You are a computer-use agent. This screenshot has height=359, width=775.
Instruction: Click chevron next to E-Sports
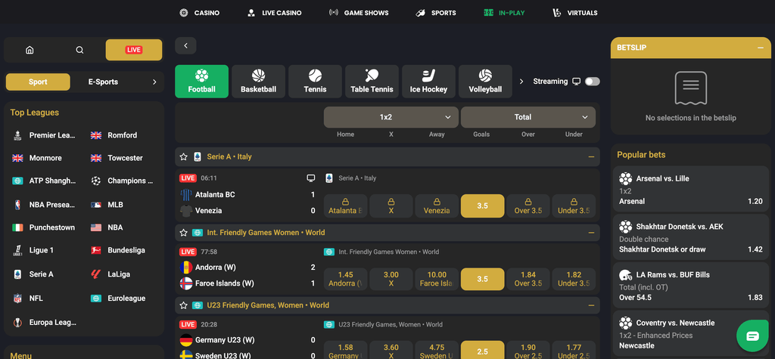click(x=154, y=82)
